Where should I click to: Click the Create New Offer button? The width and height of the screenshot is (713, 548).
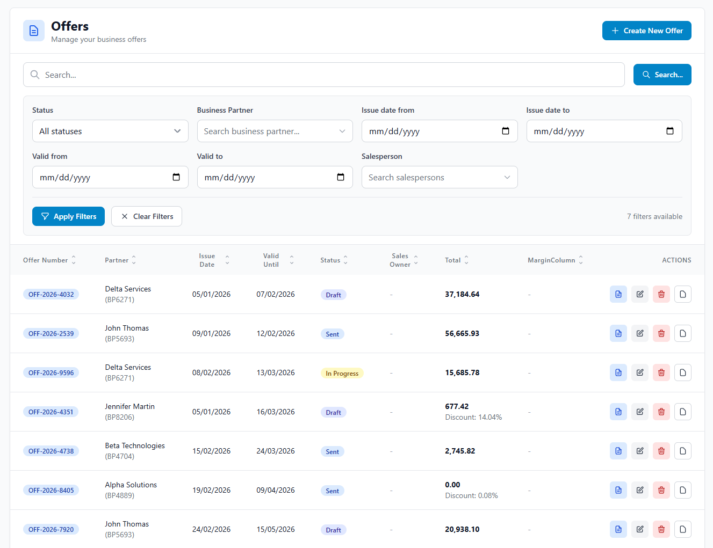coord(646,31)
